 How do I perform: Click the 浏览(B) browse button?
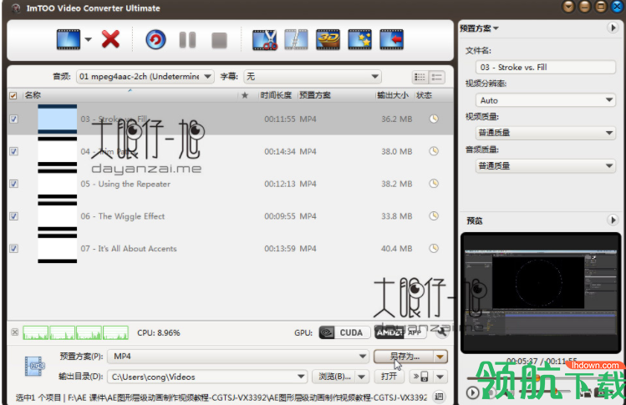click(334, 377)
